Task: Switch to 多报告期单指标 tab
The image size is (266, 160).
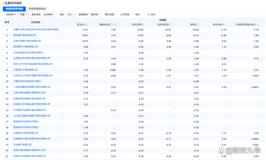Action: coord(37,9)
